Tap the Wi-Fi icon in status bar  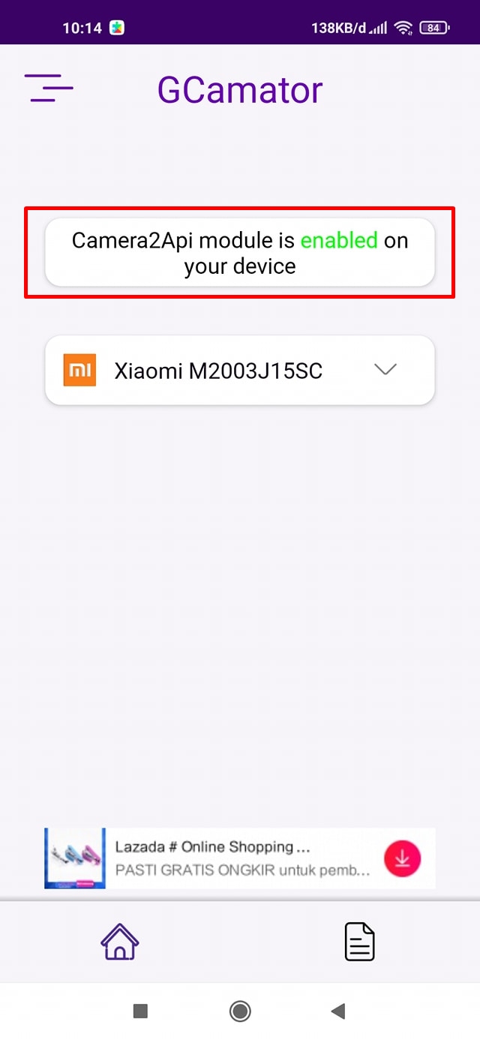[x=403, y=28]
